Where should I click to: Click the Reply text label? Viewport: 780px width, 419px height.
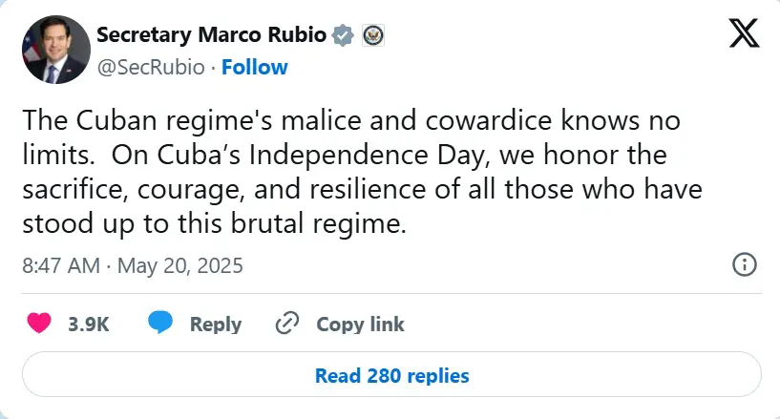(216, 325)
